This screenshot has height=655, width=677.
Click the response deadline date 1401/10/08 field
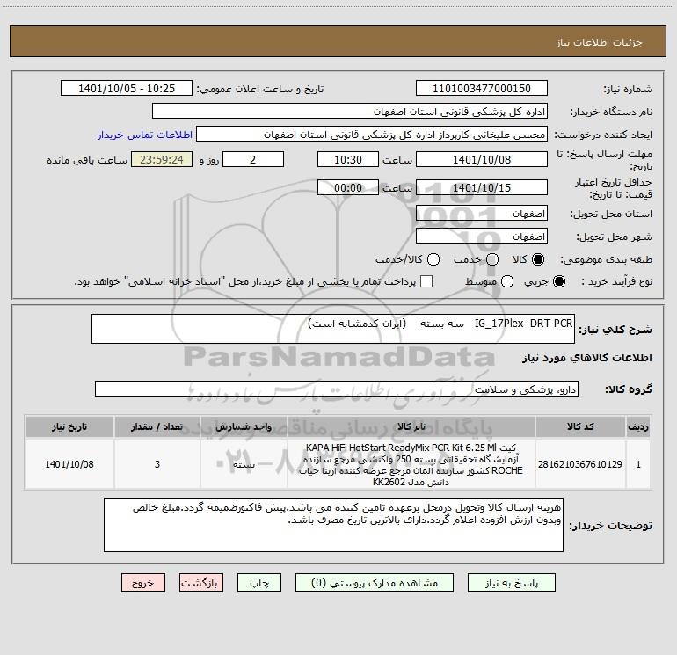pos(482,159)
